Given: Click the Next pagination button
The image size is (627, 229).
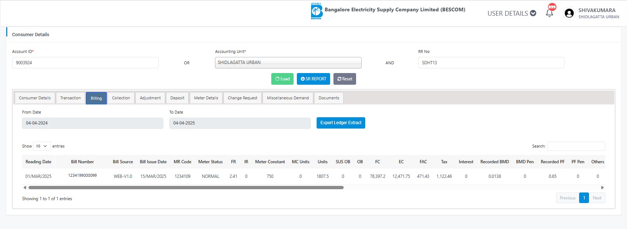Looking at the screenshot, I should (x=597, y=198).
